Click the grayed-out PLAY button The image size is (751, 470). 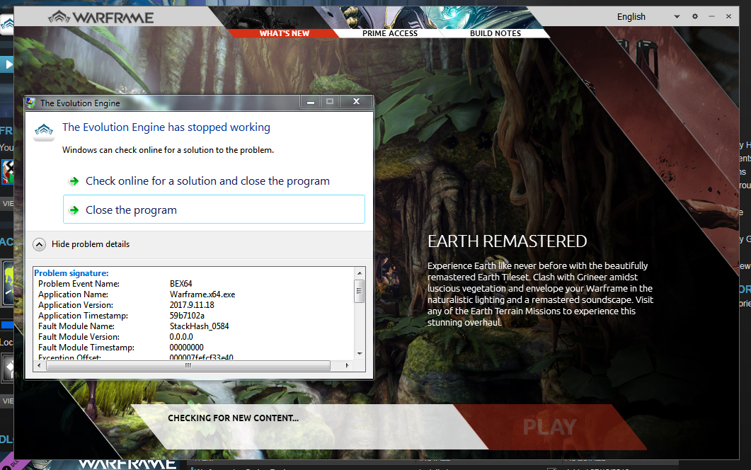click(551, 426)
